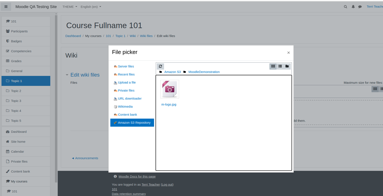Screen dimensions: 383x196
Task: Go to previous activity Announcements
Action: click(85, 158)
